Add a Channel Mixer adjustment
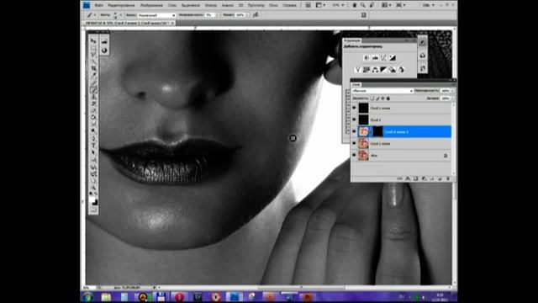 tap(401, 70)
